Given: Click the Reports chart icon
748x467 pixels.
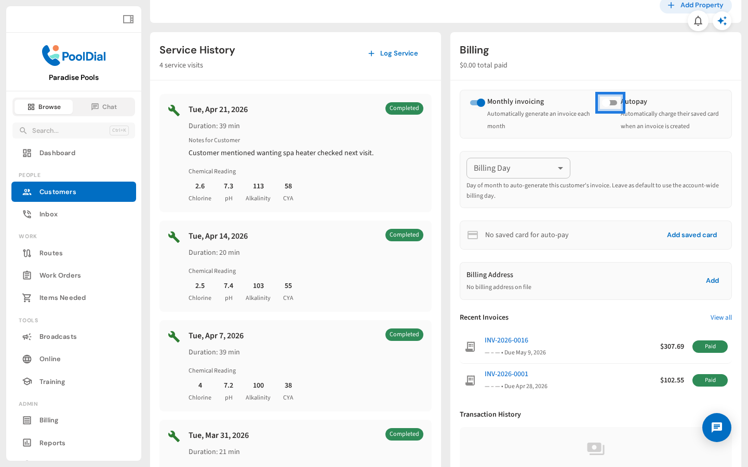Looking at the screenshot, I should 27,443.
